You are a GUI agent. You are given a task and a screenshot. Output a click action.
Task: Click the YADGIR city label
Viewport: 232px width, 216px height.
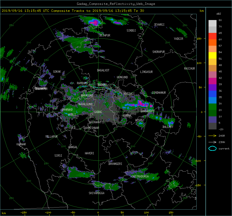click(178, 39)
